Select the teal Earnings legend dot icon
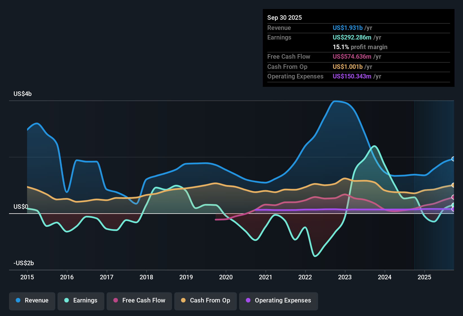The width and height of the screenshot is (463, 316). (x=67, y=300)
